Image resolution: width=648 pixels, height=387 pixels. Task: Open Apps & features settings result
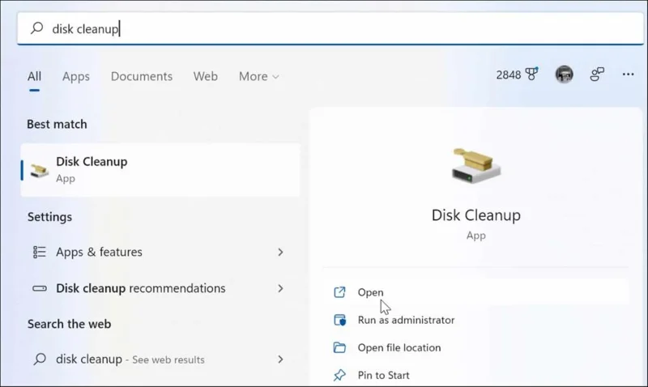pyautogui.click(x=160, y=252)
